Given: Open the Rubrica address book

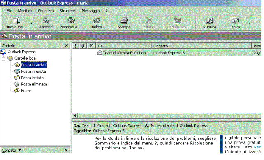Looking at the screenshot, I should [x=210, y=23].
